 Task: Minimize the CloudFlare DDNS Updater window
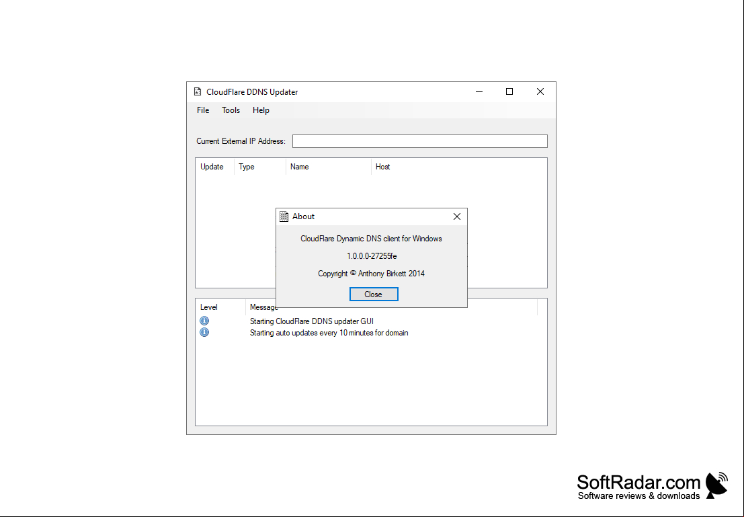pos(479,91)
